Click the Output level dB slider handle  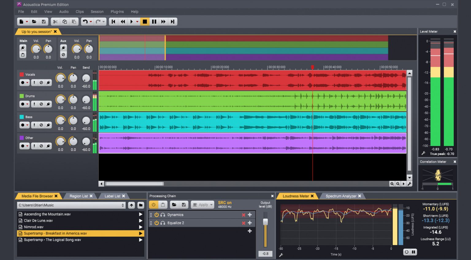point(265,222)
